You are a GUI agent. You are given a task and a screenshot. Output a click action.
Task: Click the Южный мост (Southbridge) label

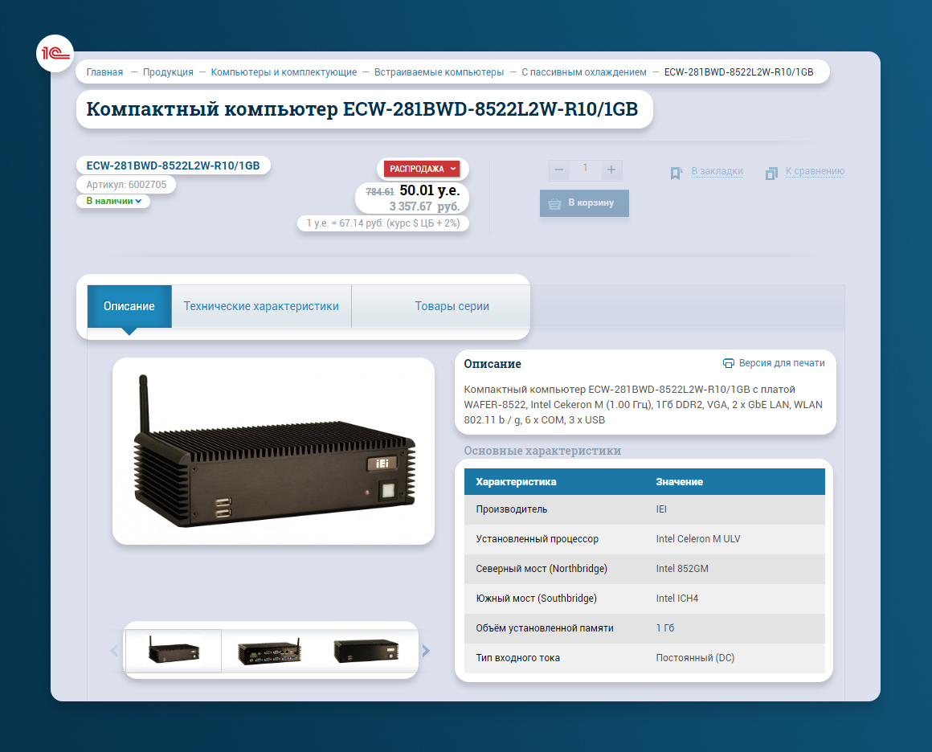(536, 599)
